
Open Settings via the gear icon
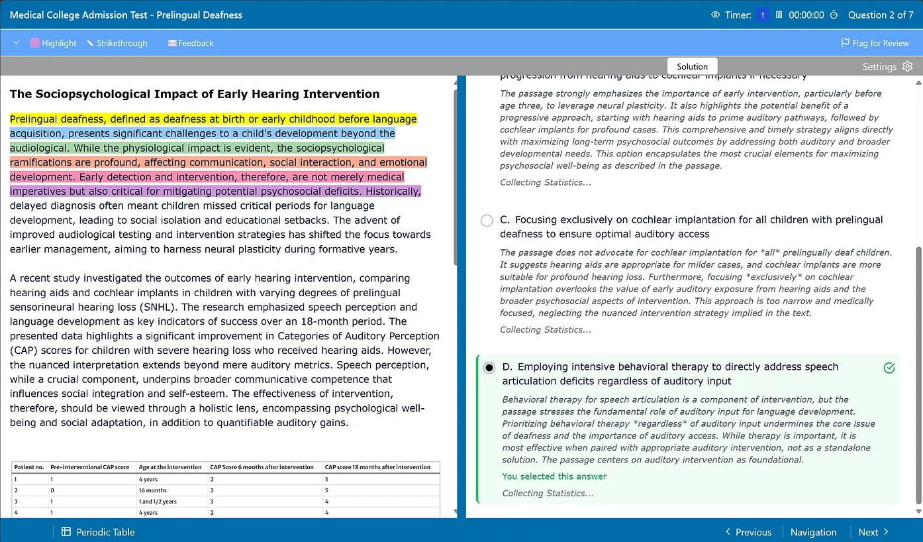908,66
